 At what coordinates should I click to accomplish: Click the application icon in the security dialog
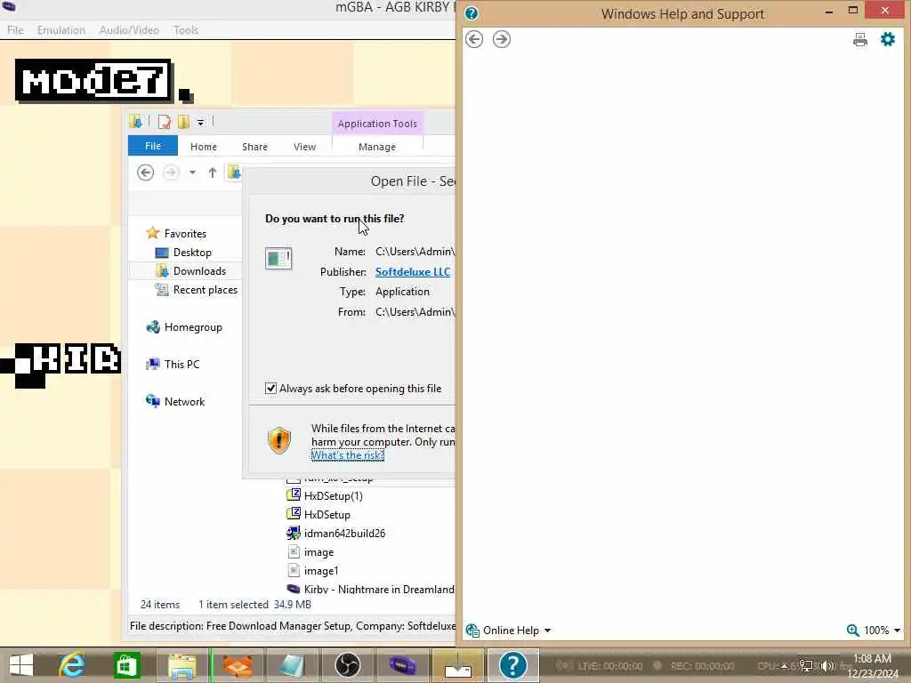tap(278, 259)
